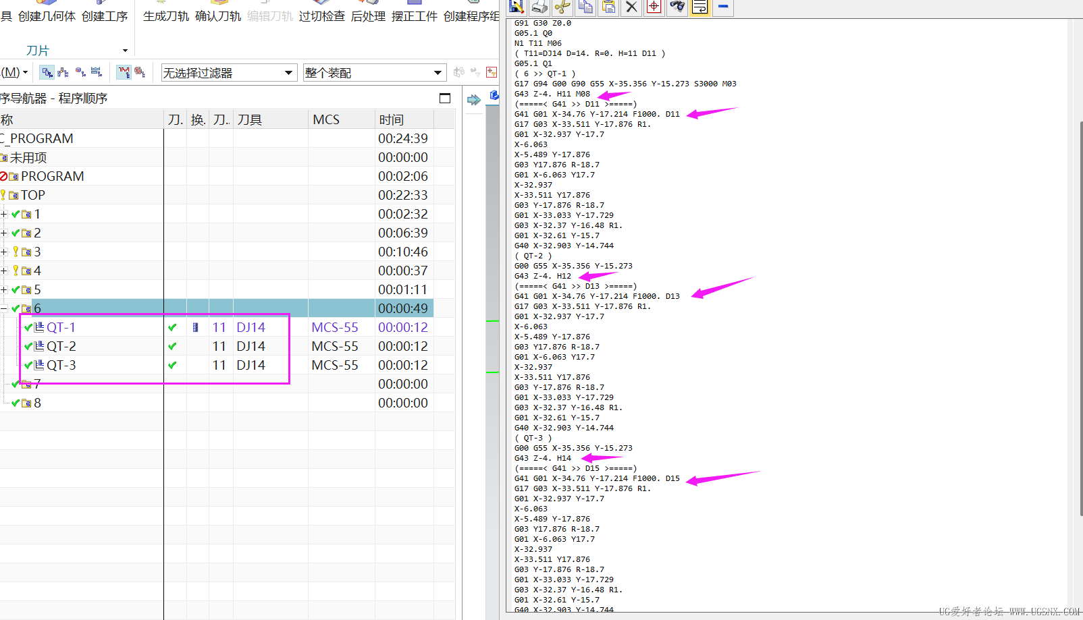Click 生成刀轨 to generate the tool path
Viewport: 1083px width, 620px height.
click(x=165, y=16)
